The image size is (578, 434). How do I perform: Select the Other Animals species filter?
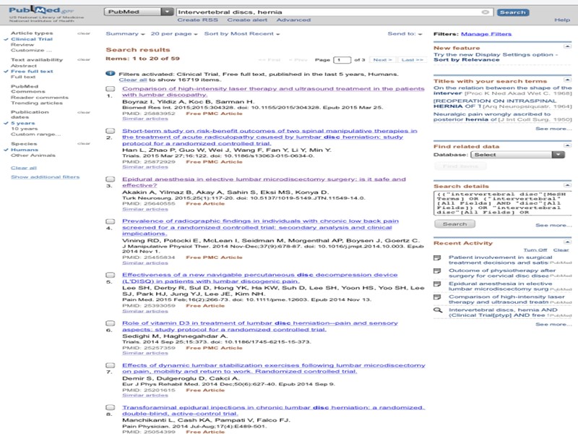click(x=33, y=156)
